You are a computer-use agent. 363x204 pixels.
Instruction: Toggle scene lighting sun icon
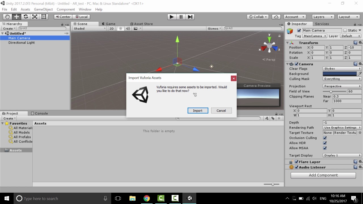point(121,28)
